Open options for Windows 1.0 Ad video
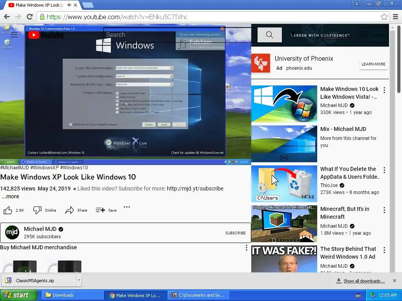 [x=384, y=250]
